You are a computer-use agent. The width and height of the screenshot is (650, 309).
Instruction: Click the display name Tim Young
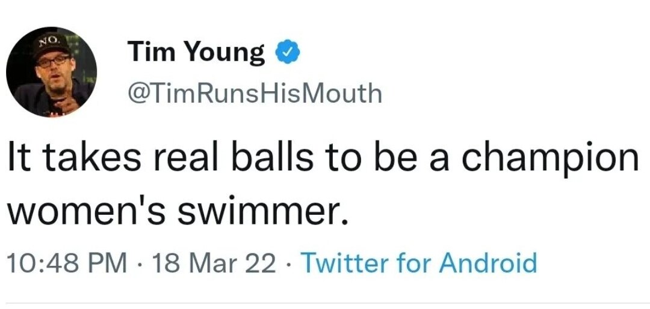point(196,54)
